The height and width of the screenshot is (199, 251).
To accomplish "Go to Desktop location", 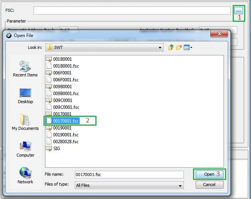I will tap(25, 95).
